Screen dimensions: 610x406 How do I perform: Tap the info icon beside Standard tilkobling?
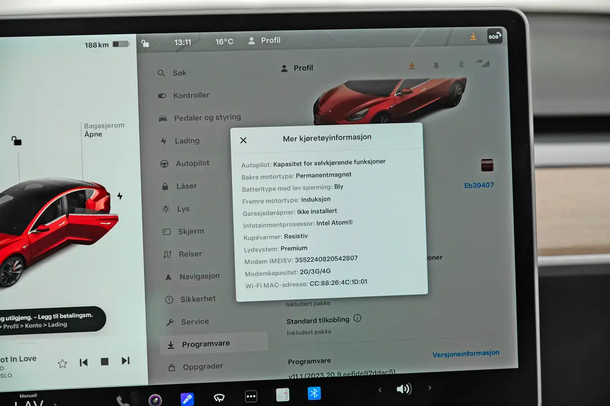tap(357, 318)
